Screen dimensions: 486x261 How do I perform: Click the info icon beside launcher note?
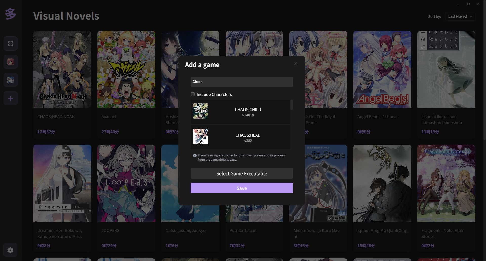coord(195,156)
